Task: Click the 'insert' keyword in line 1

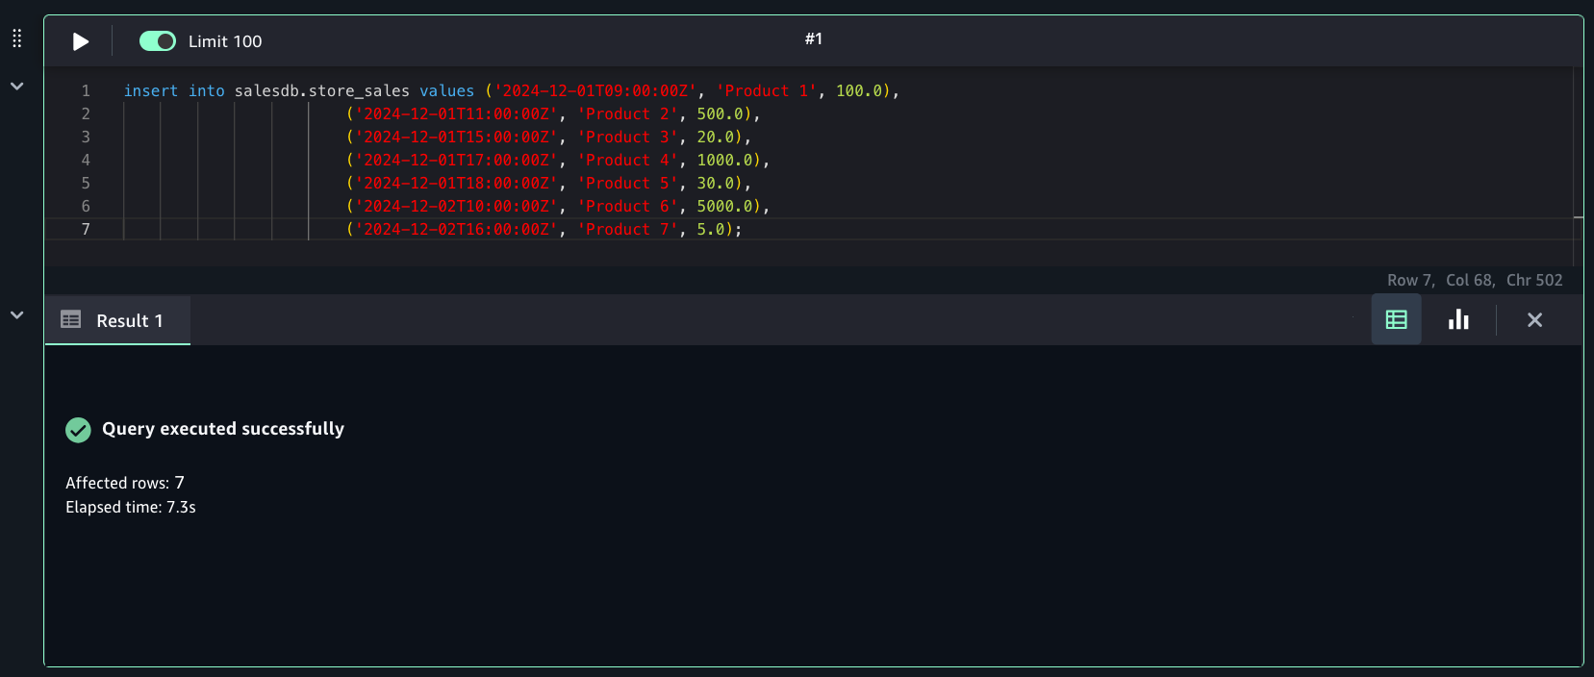Action: 151,90
